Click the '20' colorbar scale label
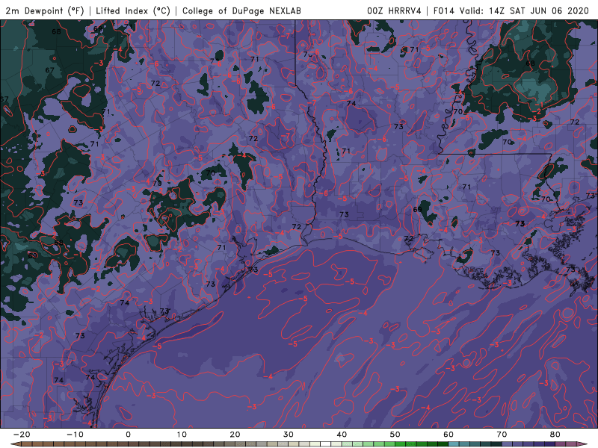 (235, 435)
